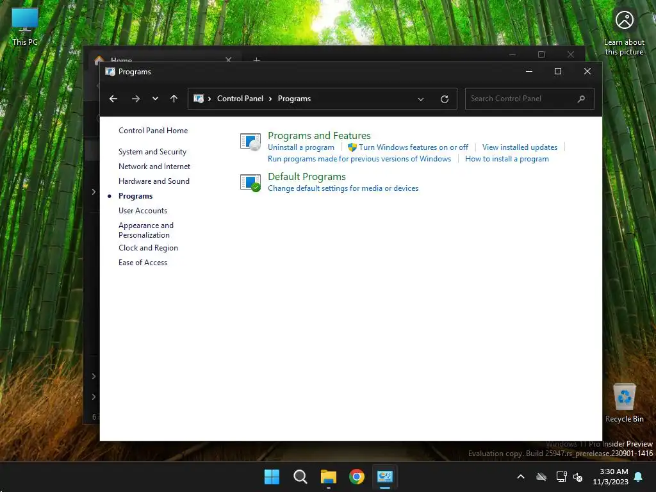The width and height of the screenshot is (656, 492).
Task: Go forward with the right arrow button
Action: click(x=136, y=99)
